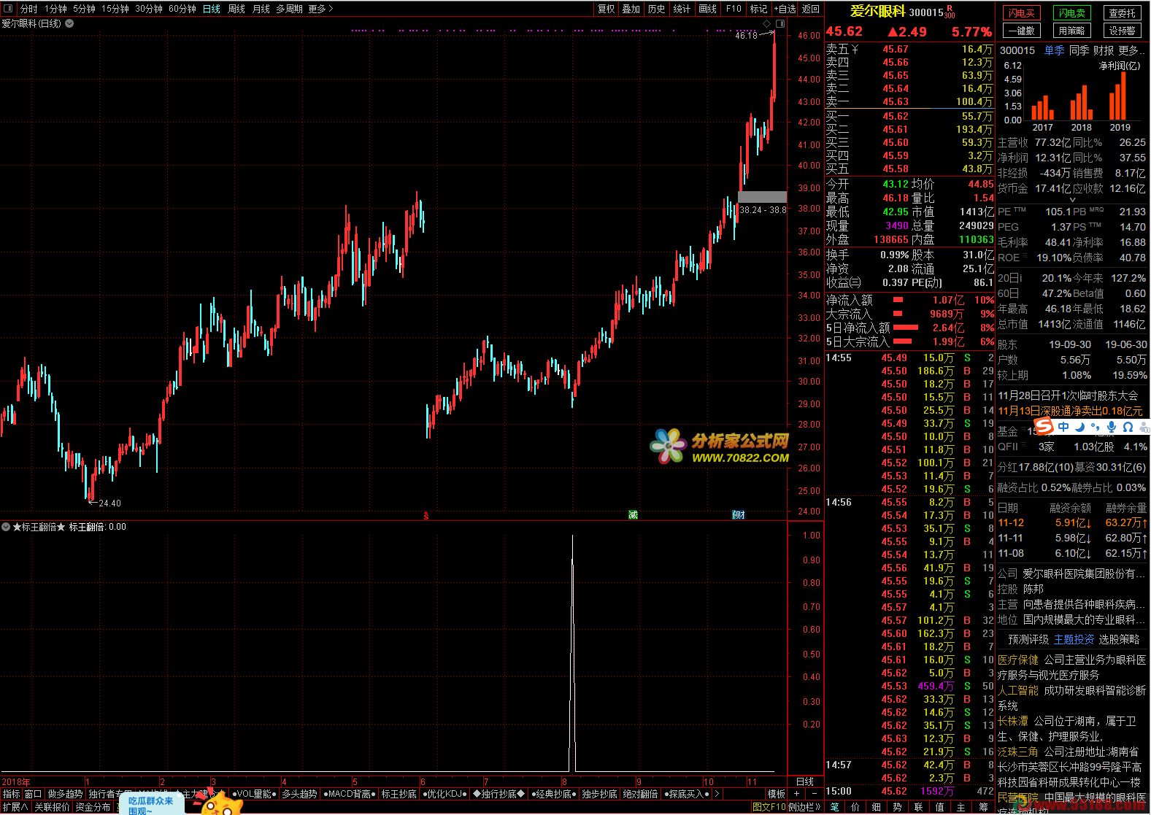The width and height of the screenshot is (1151, 815).
Task: Select the 60分钟 period
Action: click(x=182, y=9)
